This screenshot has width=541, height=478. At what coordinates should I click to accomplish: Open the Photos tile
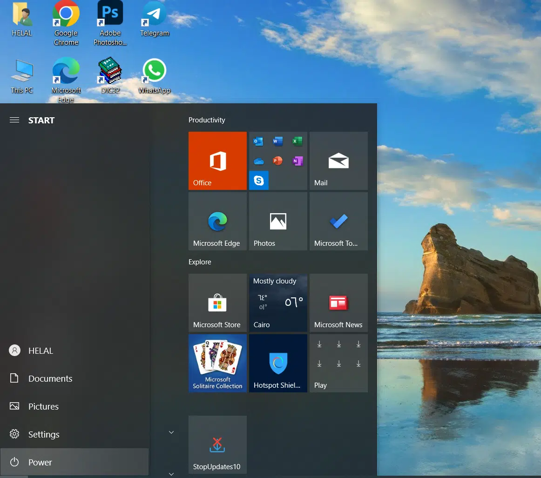click(x=278, y=222)
